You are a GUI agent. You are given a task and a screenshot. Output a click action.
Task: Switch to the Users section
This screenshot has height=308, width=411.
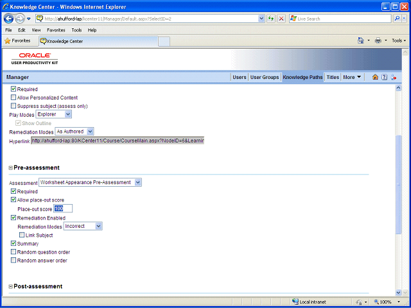click(240, 77)
